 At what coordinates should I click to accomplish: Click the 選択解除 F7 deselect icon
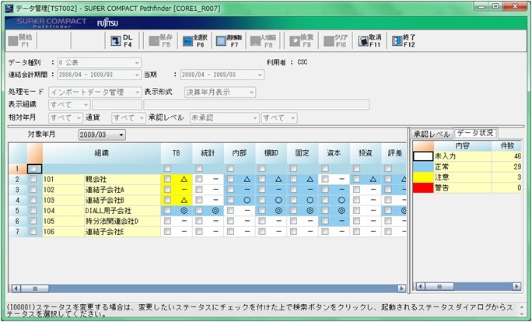pyautogui.click(x=221, y=41)
